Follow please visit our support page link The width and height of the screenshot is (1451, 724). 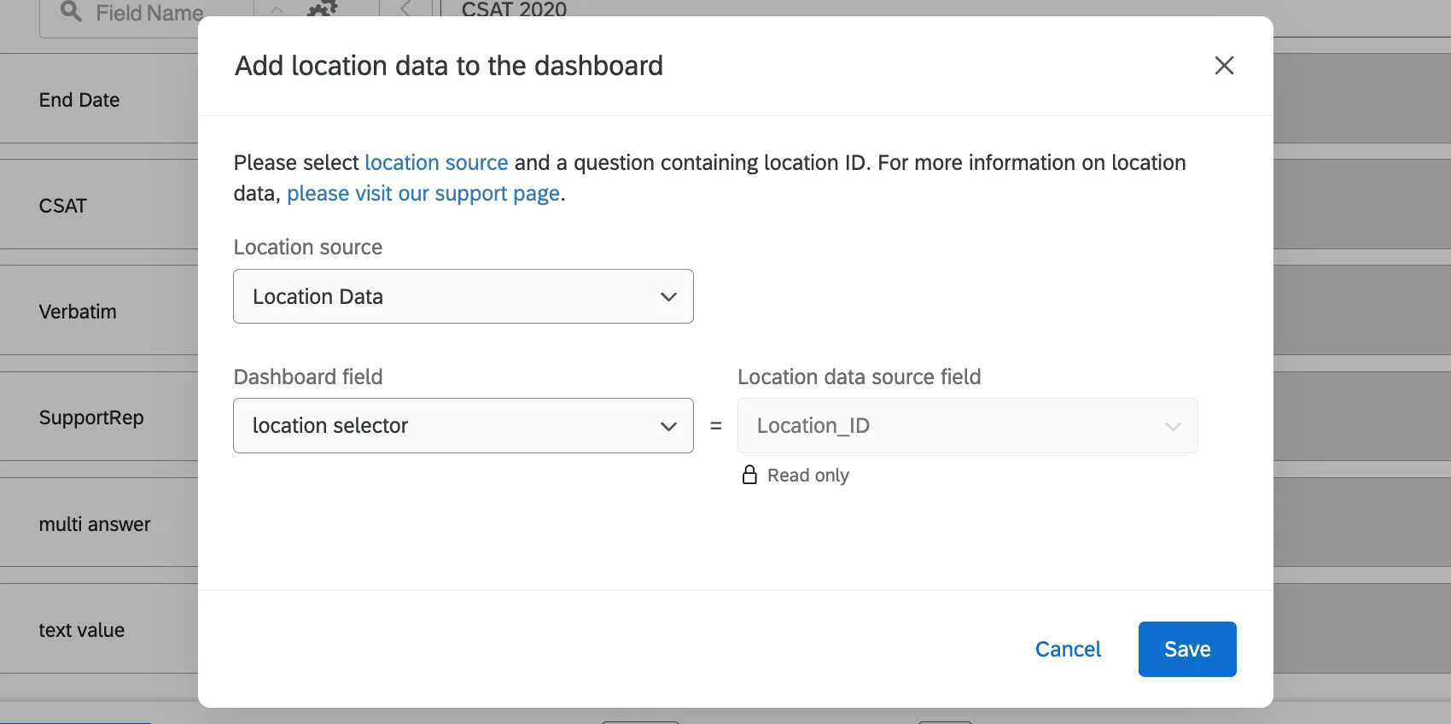click(423, 194)
